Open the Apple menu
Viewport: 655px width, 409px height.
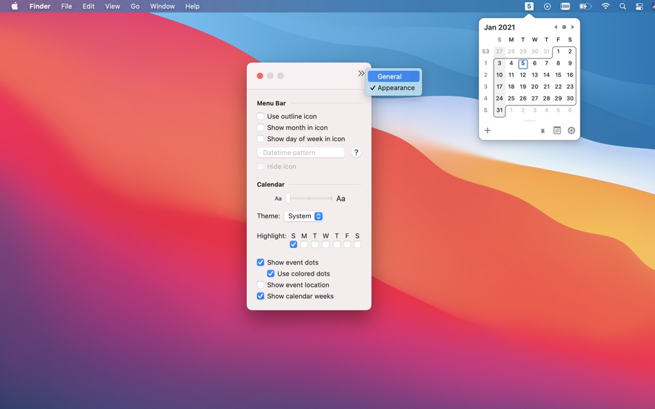pyautogui.click(x=14, y=6)
